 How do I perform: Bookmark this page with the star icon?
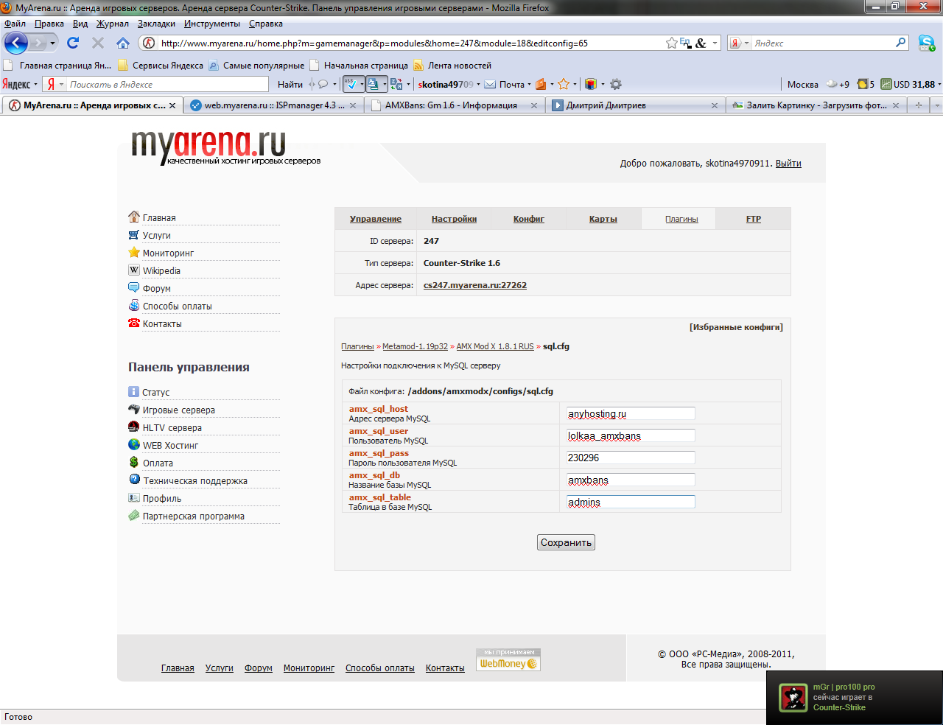tap(672, 43)
